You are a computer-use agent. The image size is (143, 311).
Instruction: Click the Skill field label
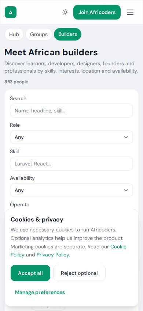click(x=14, y=151)
